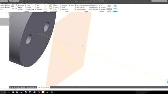Open the Axis dropdown arrow
Screen dimensions: 168x94
58,5
